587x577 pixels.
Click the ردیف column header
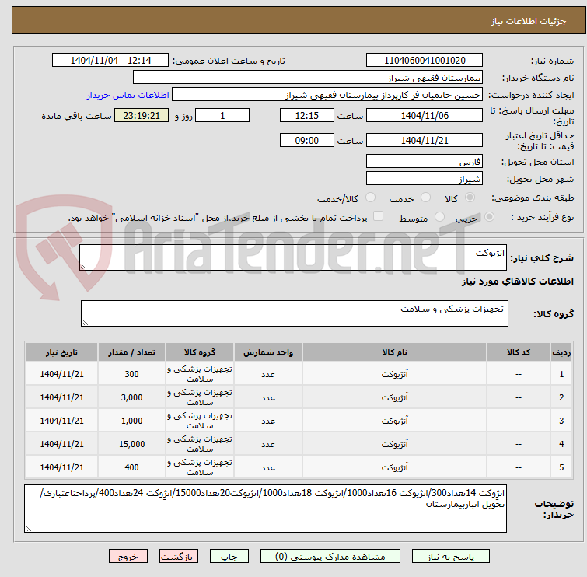pyautogui.click(x=561, y=352)
